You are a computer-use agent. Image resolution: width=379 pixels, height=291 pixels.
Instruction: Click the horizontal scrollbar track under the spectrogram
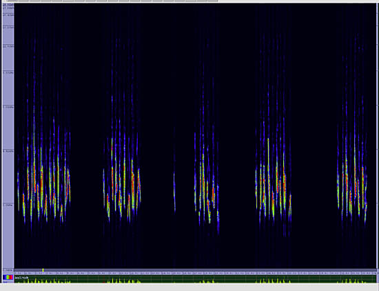pyautogui.click(x=195, y=270)
